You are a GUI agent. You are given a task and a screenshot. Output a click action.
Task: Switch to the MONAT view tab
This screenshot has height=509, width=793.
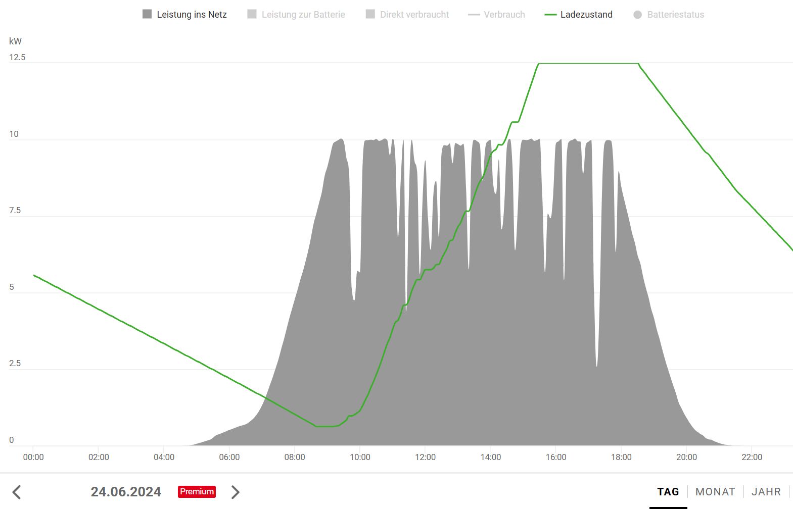[x=715, y=492]
